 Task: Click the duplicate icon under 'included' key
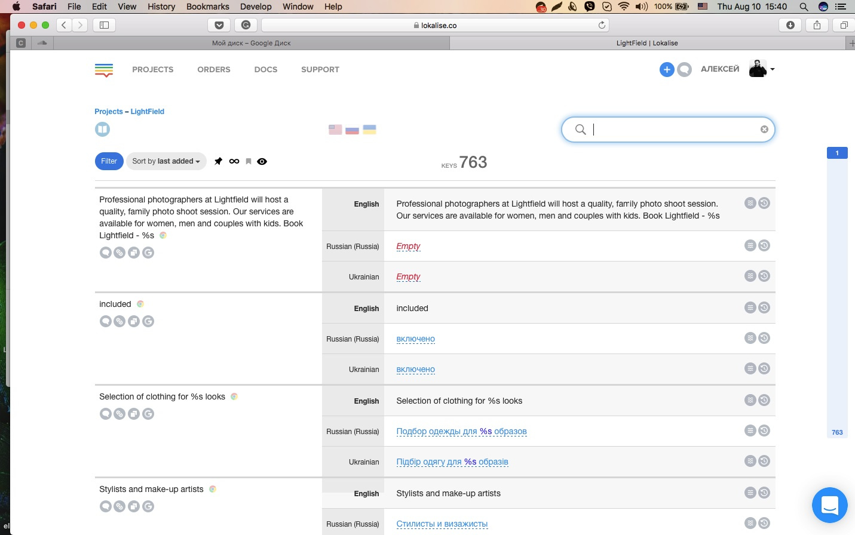tap(134, 321)
